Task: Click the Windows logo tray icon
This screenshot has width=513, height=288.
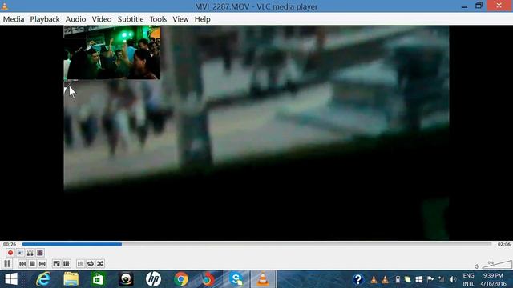Action: point(418,279)
